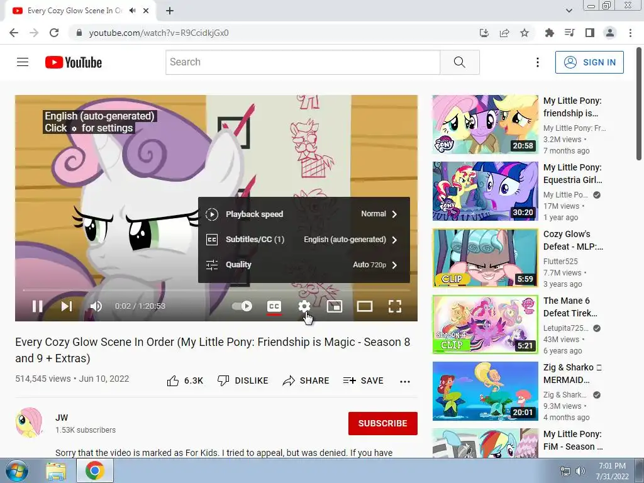Open The Mane 6 Defeat Tirek thumbnail
The width and height of the screenshot is (644, 483).
[485, 325]
